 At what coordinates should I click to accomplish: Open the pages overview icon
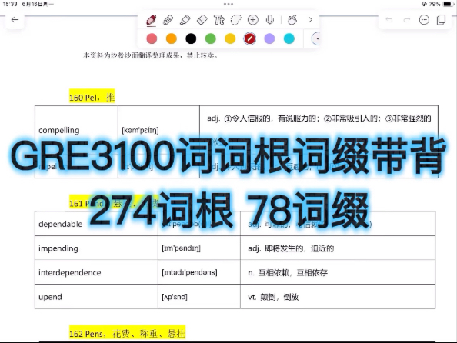coord(442,20)
